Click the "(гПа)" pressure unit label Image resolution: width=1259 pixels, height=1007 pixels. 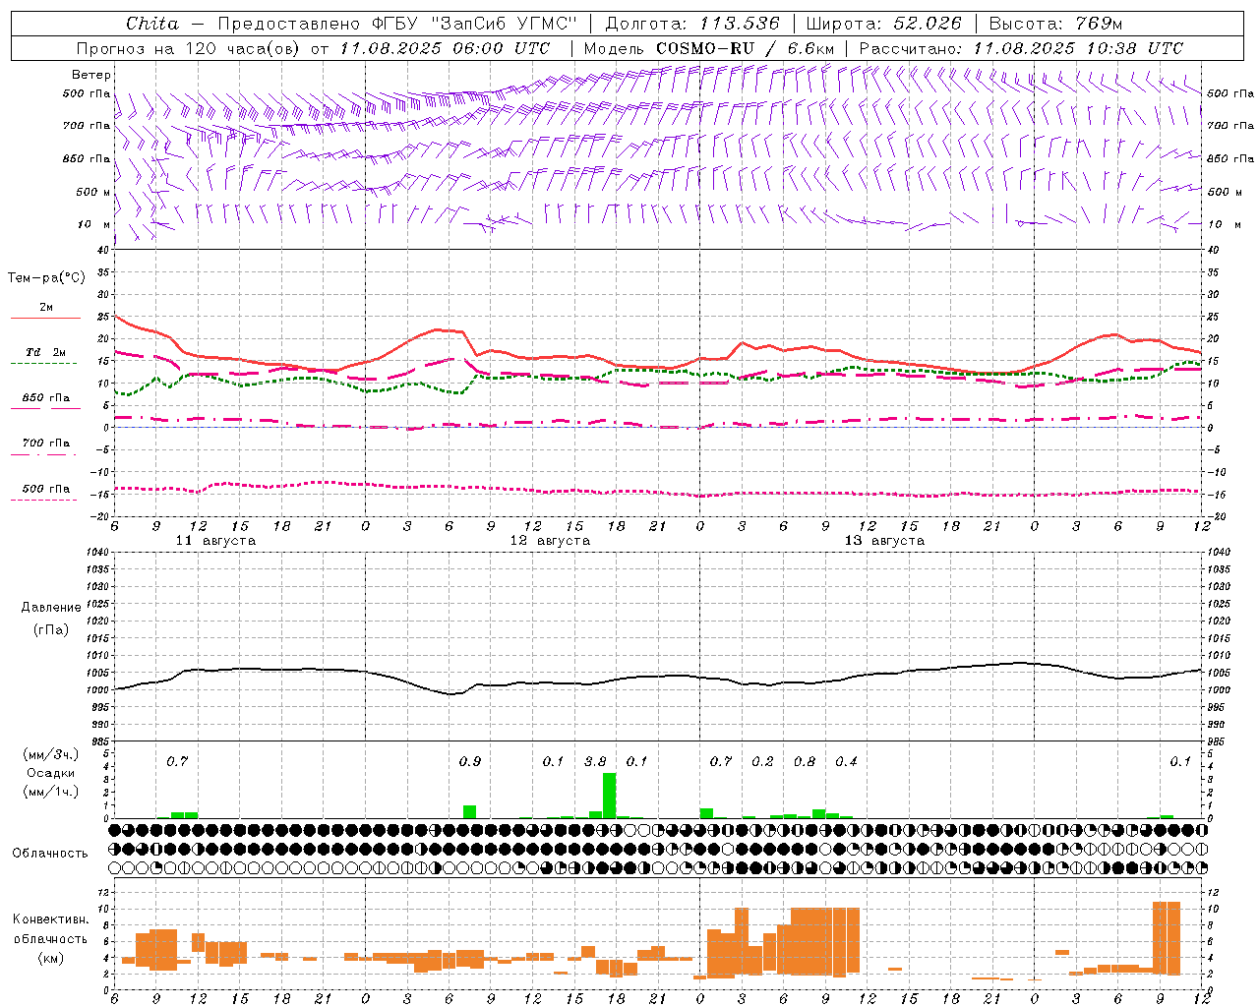(x=51, y=629)
